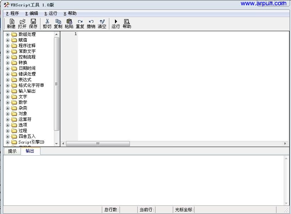Viewport: 291px width, 214px height.
Task: Select the Script引擎ID tree item label
Action: point(31,142)
